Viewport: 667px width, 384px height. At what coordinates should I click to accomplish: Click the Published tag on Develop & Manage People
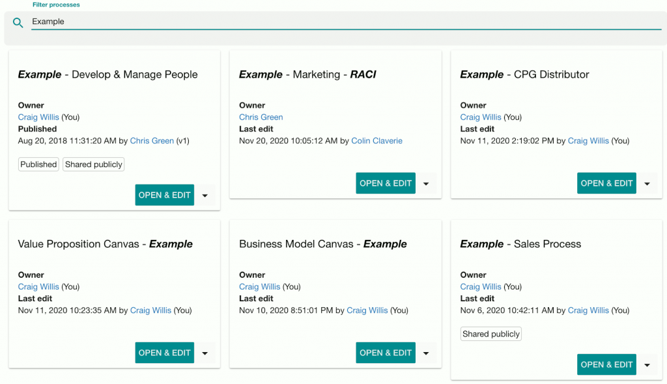tap(38, 164)
